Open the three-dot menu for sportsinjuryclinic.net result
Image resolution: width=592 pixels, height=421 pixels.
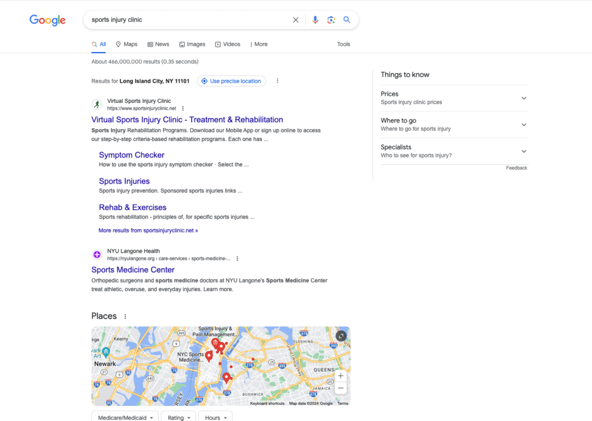tap(183, 109)
